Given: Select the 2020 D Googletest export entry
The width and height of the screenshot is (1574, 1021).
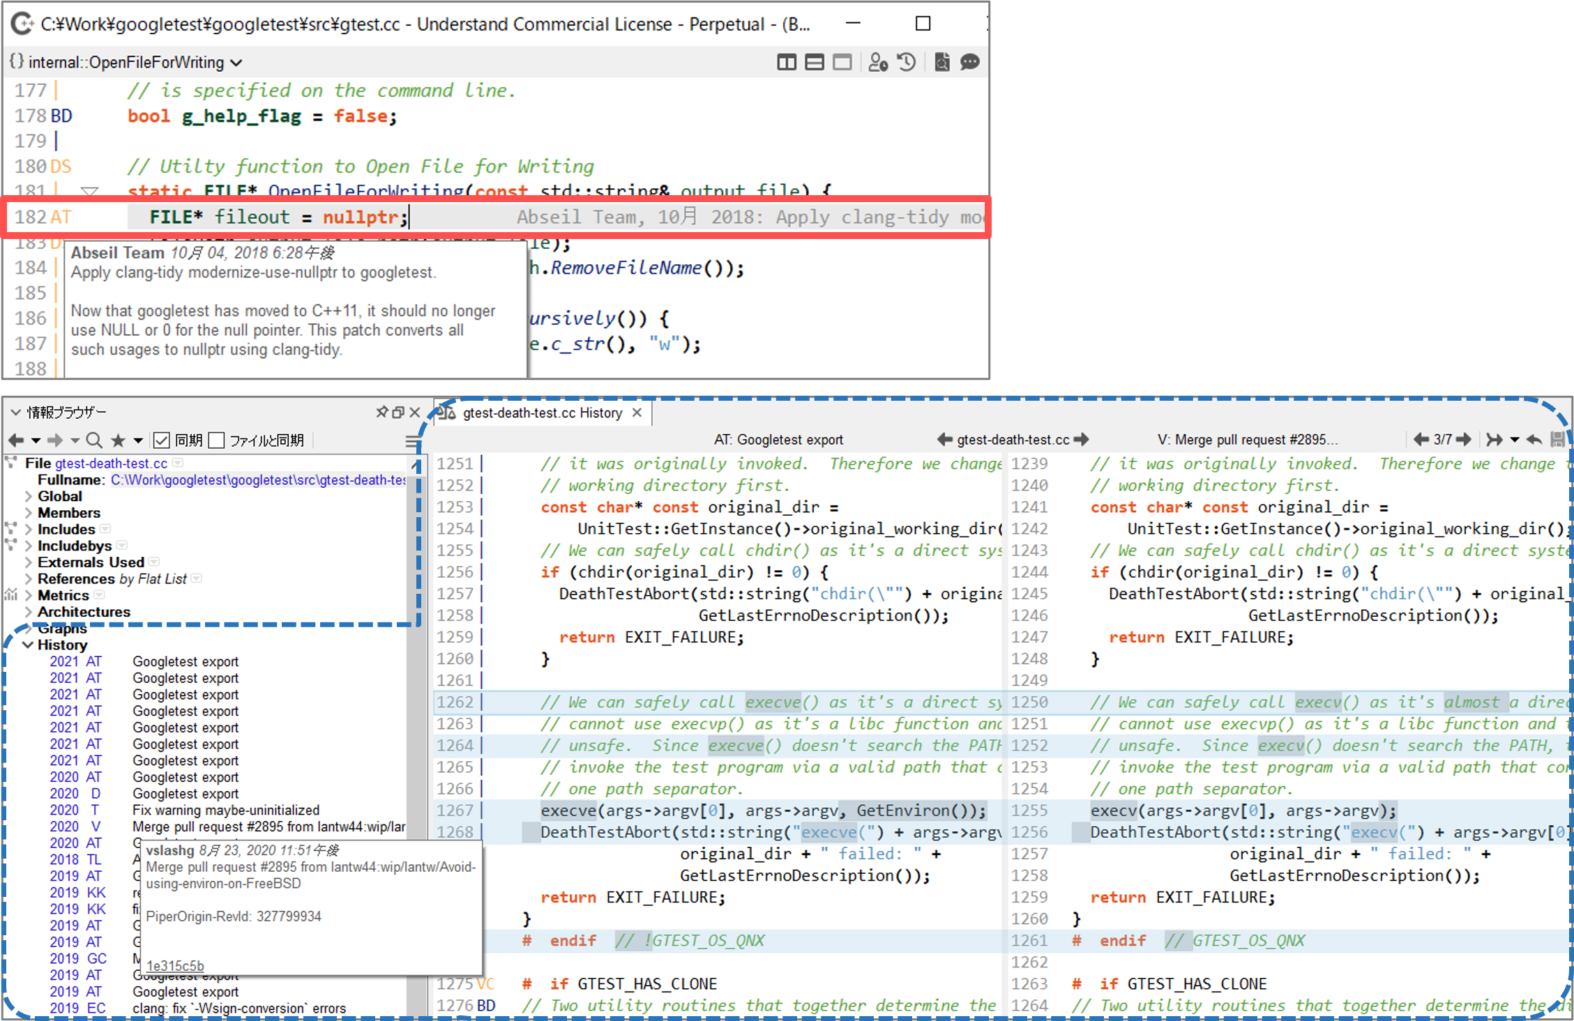Looking at the screenshot, I should tap(186, 794).
